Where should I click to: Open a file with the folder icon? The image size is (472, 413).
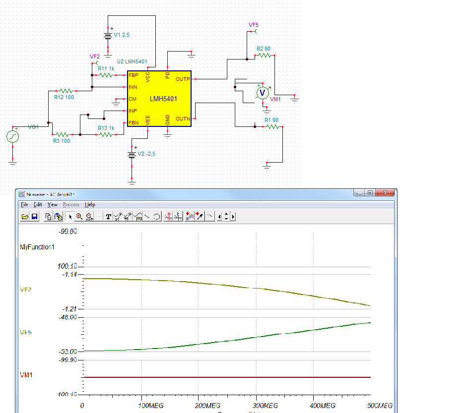(x=25, y=217)
